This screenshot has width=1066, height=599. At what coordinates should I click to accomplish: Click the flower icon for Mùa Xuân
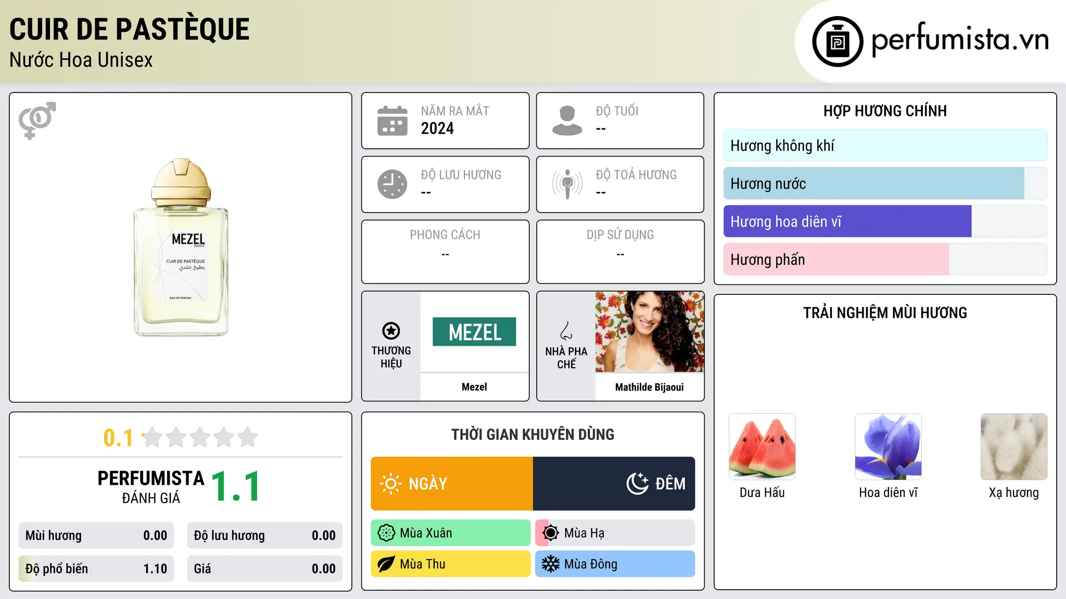(386, 533)
